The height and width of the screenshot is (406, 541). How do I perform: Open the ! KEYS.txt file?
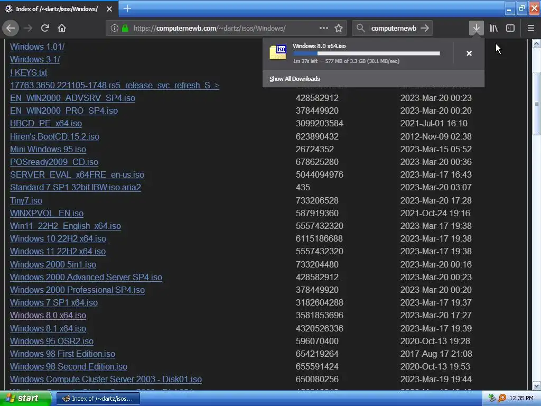[x=29, y=72]
